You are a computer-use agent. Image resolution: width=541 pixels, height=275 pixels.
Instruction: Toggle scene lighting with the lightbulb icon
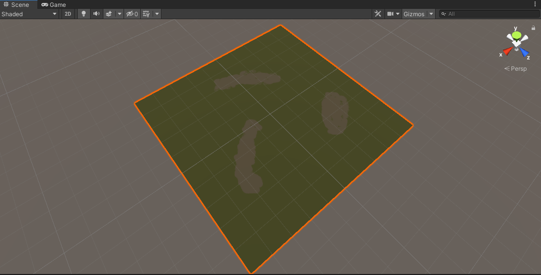(84, 14)
